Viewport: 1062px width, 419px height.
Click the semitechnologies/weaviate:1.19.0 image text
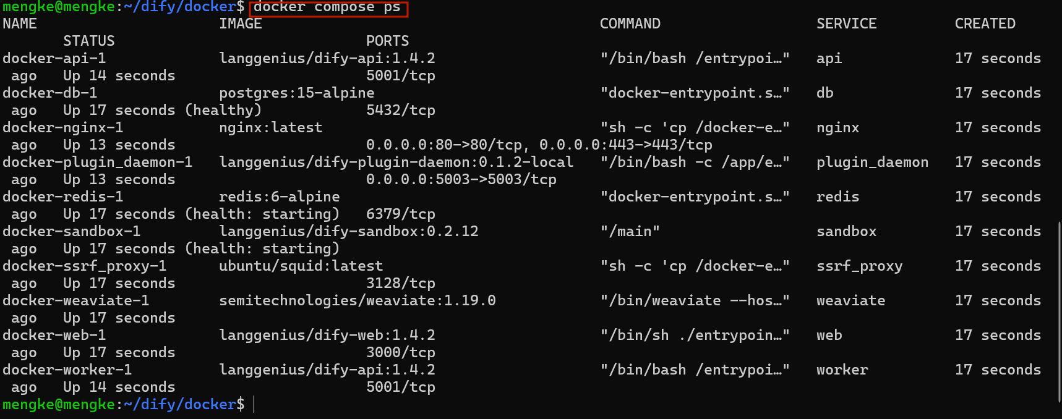(x=357, y=300)
